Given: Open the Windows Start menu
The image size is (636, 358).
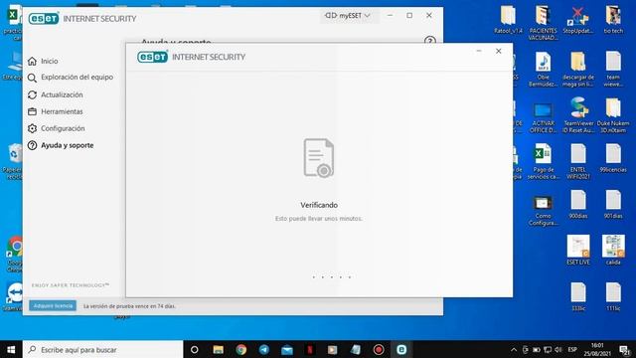Looking at the screenshot, I should click(11, 349).
